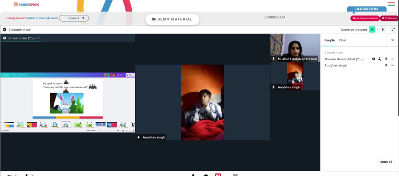399x176 pixels.
Task: Select the highlighted current slide thumbnail
Action: point(66,125)
